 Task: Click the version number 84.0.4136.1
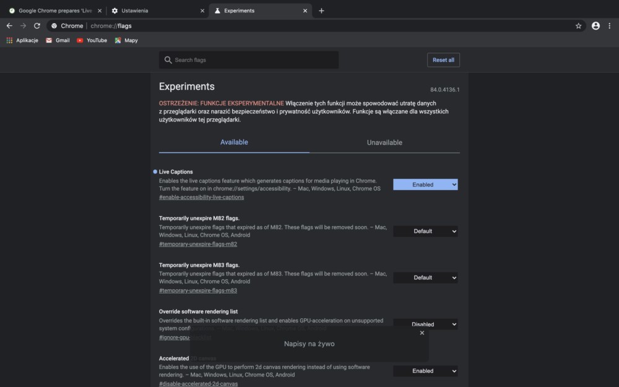pyautogui.click(x=445, y=90)
